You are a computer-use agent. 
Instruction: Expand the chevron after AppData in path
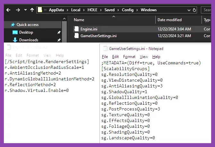(67, 10)
